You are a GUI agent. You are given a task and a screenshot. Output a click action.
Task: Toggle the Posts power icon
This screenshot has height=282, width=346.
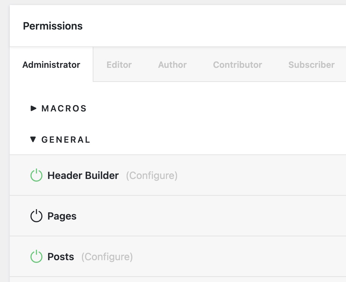point(36,257)
